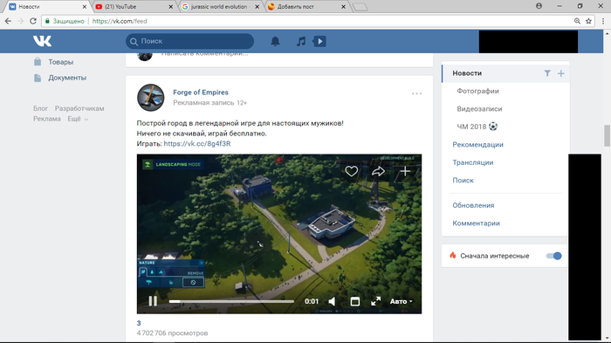
Task: Reload the page
Action: tap(33, 21)
